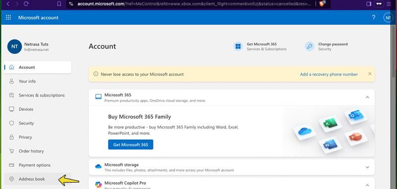This screenshot has width=397, height=189.
Task: Collapse the Microsoft Copilot Pro section chevron
Action: pos(367,185)
